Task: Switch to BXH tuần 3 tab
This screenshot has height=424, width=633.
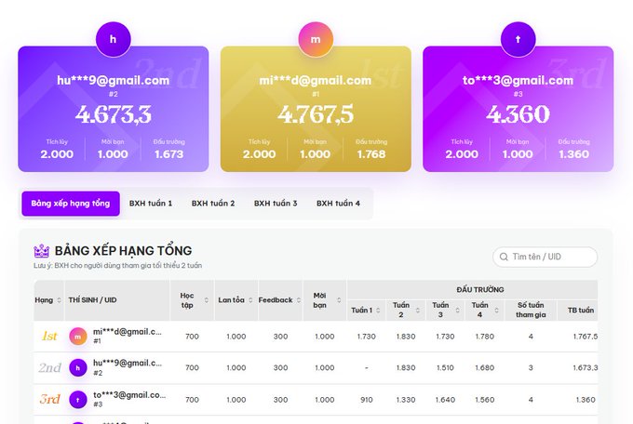Action: pos(276,204)
